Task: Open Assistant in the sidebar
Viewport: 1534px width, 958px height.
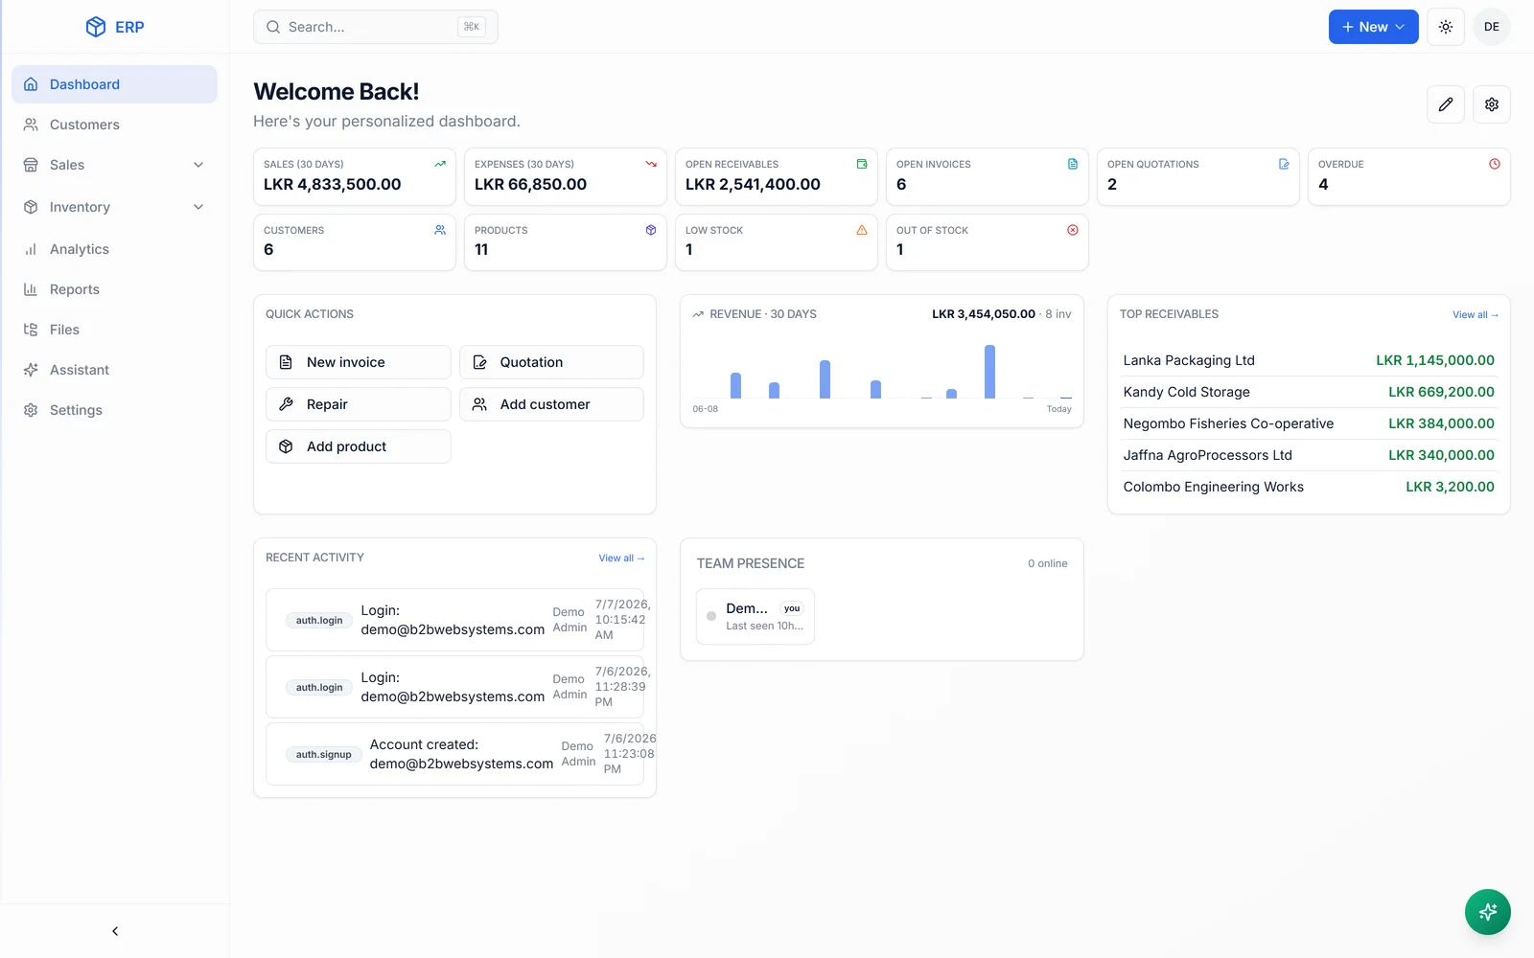Action: pyautogui.click(x=115, y=370)
